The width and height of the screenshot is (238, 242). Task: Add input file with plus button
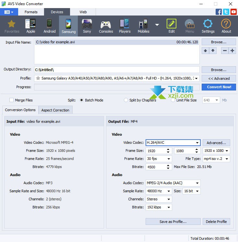coord(232,51)
